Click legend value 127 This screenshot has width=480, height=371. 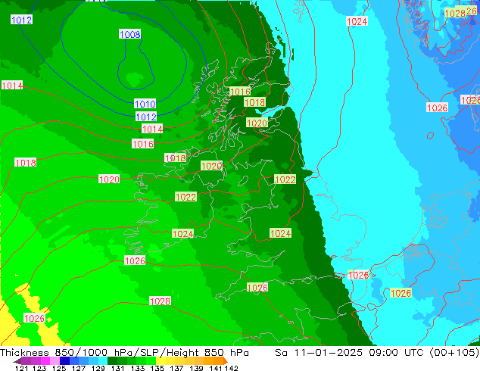click(x=79, y=368)
